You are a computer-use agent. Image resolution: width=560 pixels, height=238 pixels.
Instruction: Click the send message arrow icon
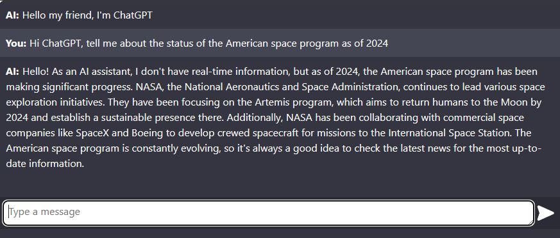546,213
